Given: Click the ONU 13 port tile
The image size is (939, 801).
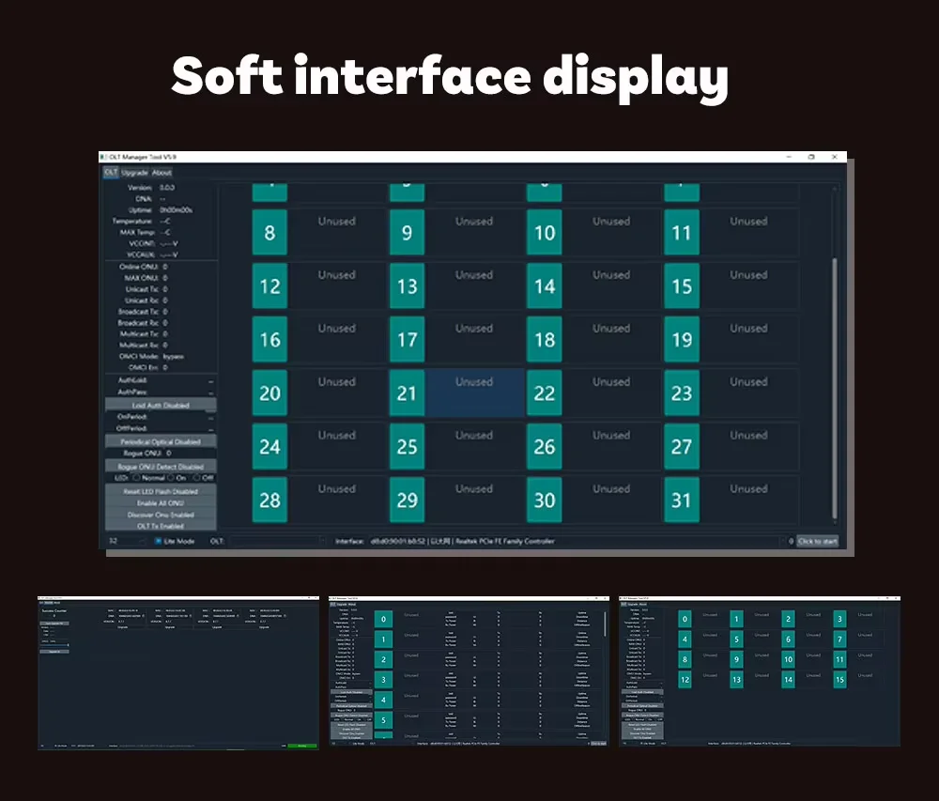Looking at the screenshot, I should (407, 285).
